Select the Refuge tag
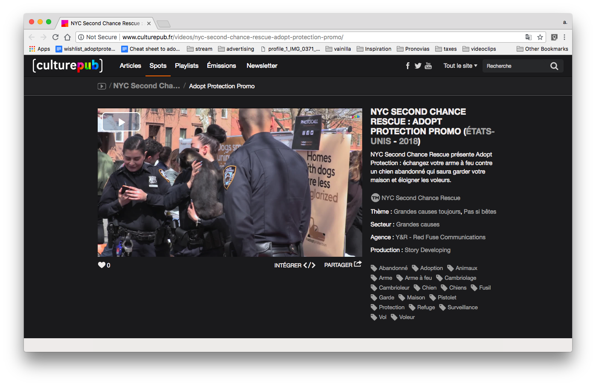This screenshot has height=386, width=596. coord(422,307)
